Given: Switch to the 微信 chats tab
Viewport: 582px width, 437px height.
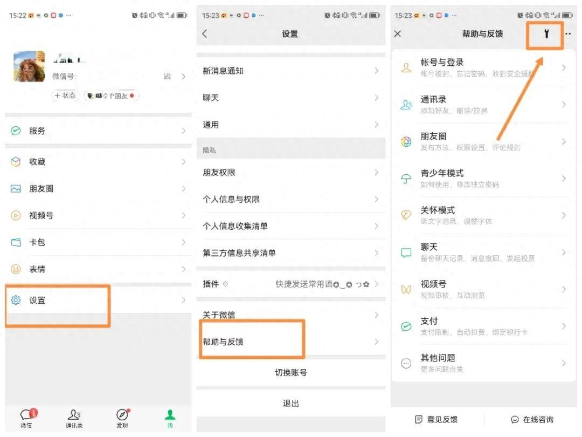Looking at the screenshot, I should point(26,415).
